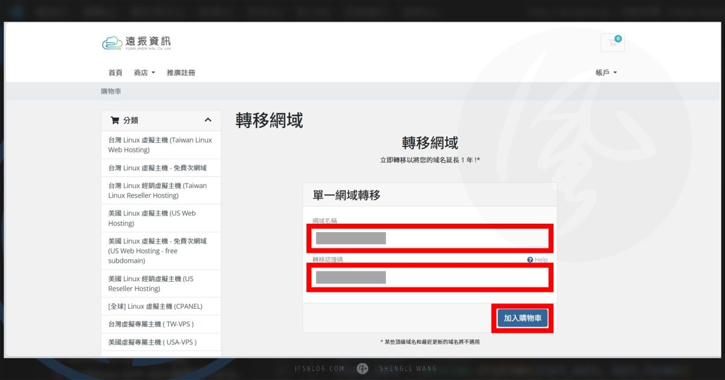Viewport: 725px width, 380px height.
Task: Click the Help question mark icon
Action: [529, 259]
